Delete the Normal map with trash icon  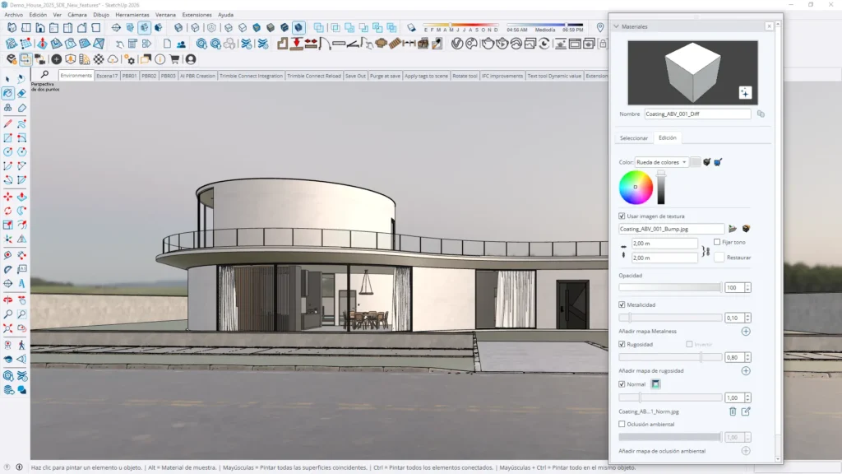point(733,411)
